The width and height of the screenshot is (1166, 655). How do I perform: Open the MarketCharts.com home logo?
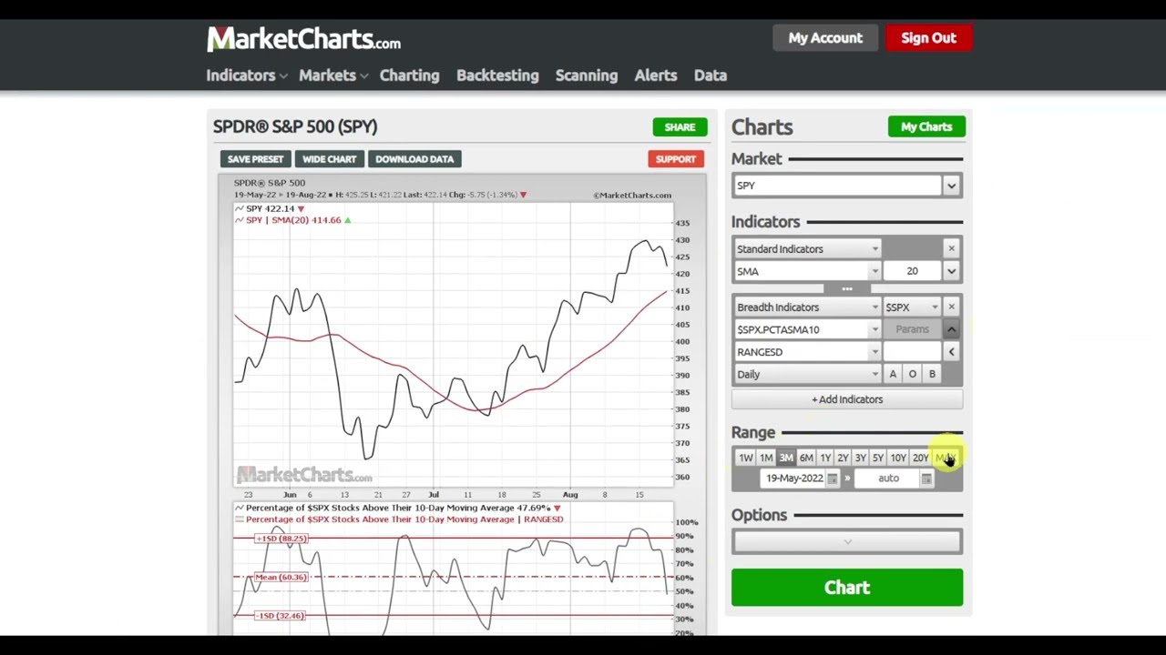303,38
